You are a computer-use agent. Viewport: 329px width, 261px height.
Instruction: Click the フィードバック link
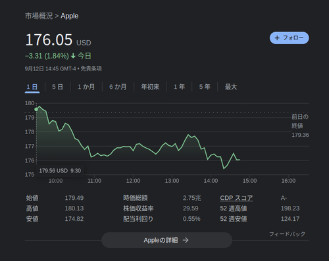[x=287, y=234]
